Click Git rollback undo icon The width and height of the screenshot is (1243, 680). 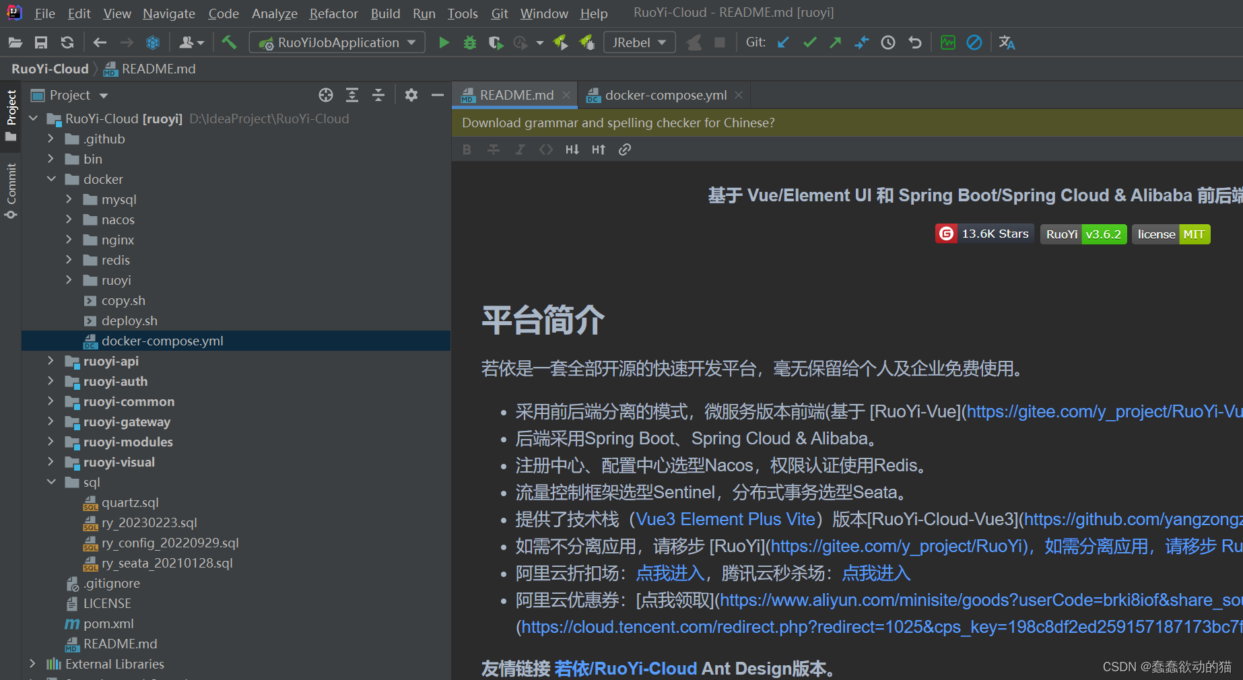914,42
